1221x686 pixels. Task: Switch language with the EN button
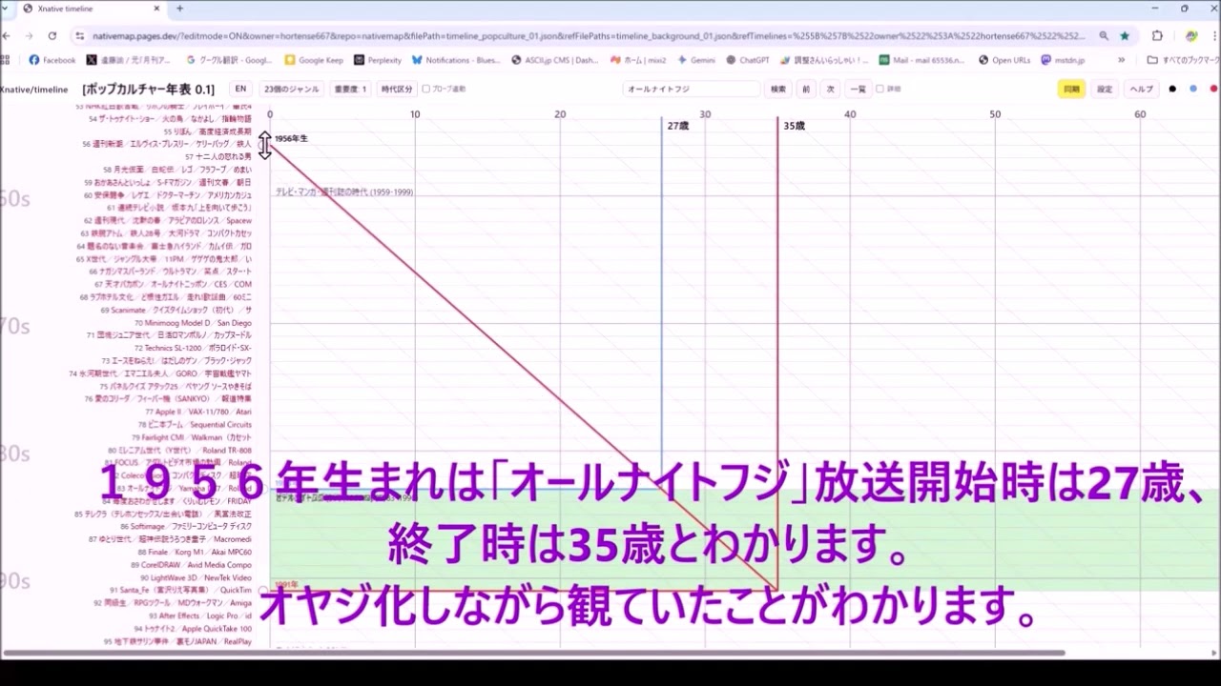pyautogui.click(x=240, y=89)
